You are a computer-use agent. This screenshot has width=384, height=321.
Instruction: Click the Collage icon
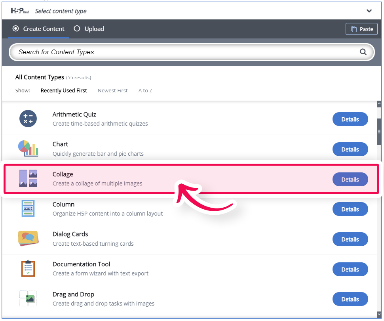pos(28,178)
